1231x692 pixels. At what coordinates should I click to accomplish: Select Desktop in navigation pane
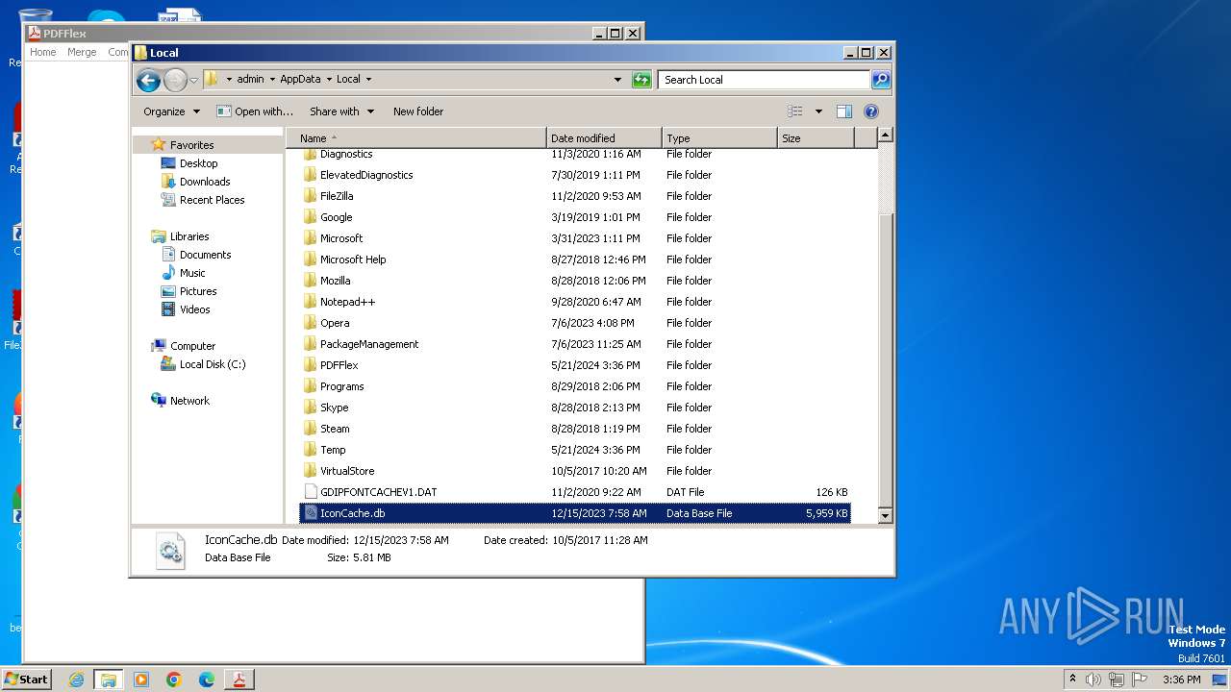[199, 163]
